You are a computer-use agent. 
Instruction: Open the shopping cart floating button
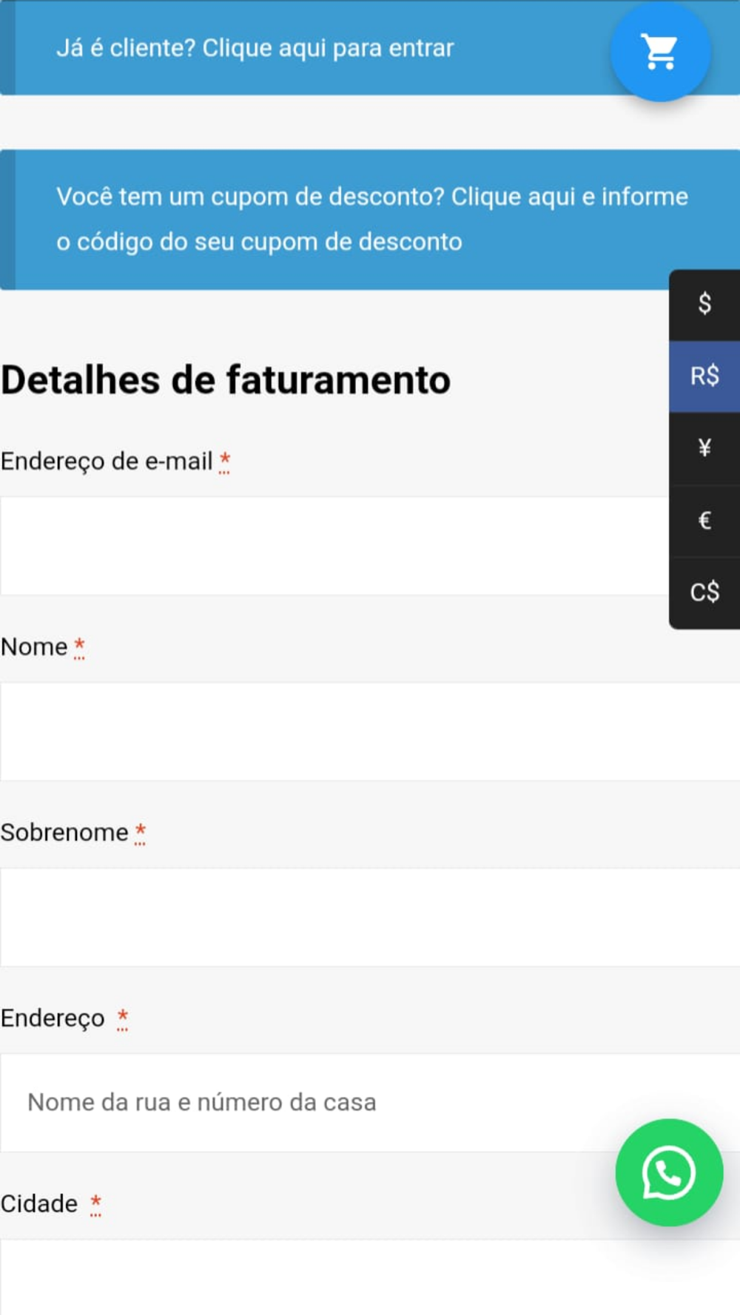click(660, 51)
